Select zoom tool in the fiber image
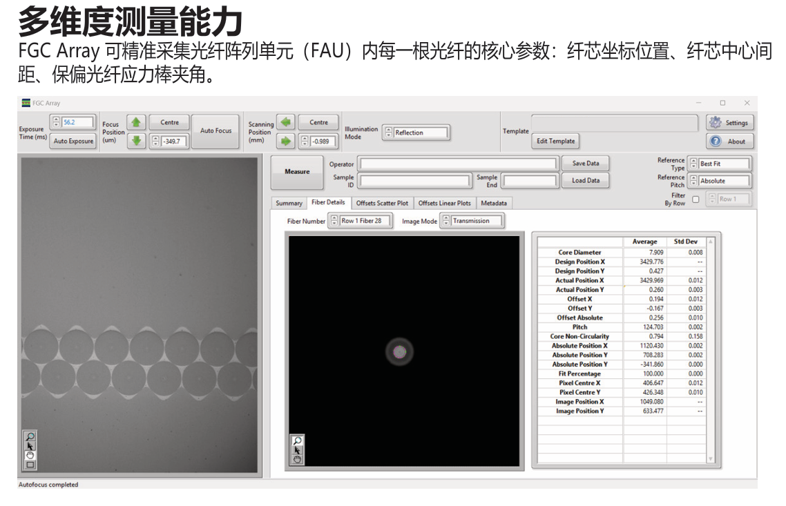The height and width of the screenshot is (506, 786). [297, 440]
